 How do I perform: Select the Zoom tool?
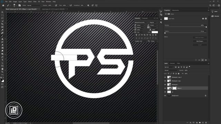tap(2, 72)
